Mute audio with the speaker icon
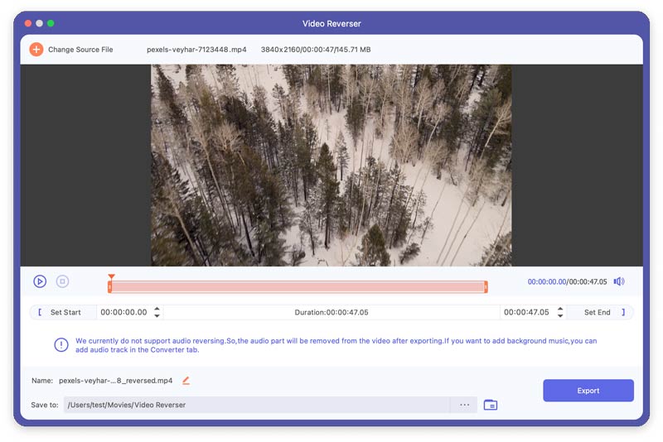The image size is (663, 442). 618,281
